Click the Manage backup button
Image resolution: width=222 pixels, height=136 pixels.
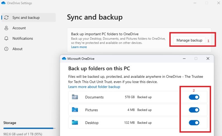189,40
